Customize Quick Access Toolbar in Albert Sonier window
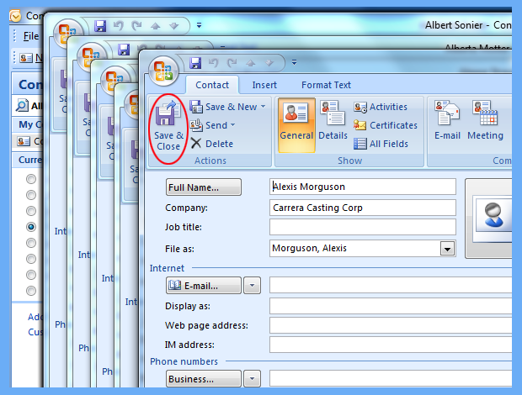The image size is (522, 395). click(x=199, y=25)
